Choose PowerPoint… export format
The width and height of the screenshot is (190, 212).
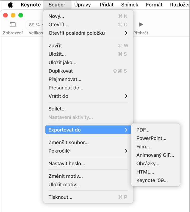[x=155, y=138]
